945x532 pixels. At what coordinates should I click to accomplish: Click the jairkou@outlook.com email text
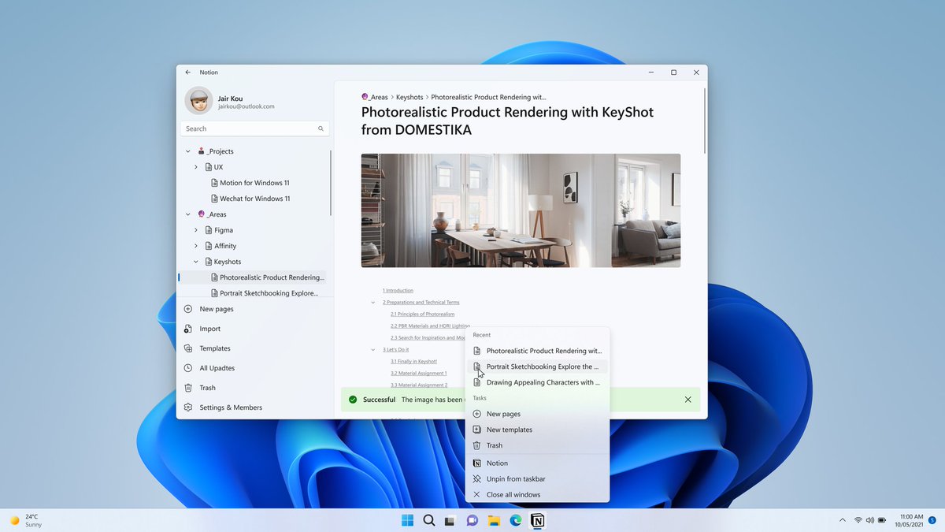pos(246,106)
